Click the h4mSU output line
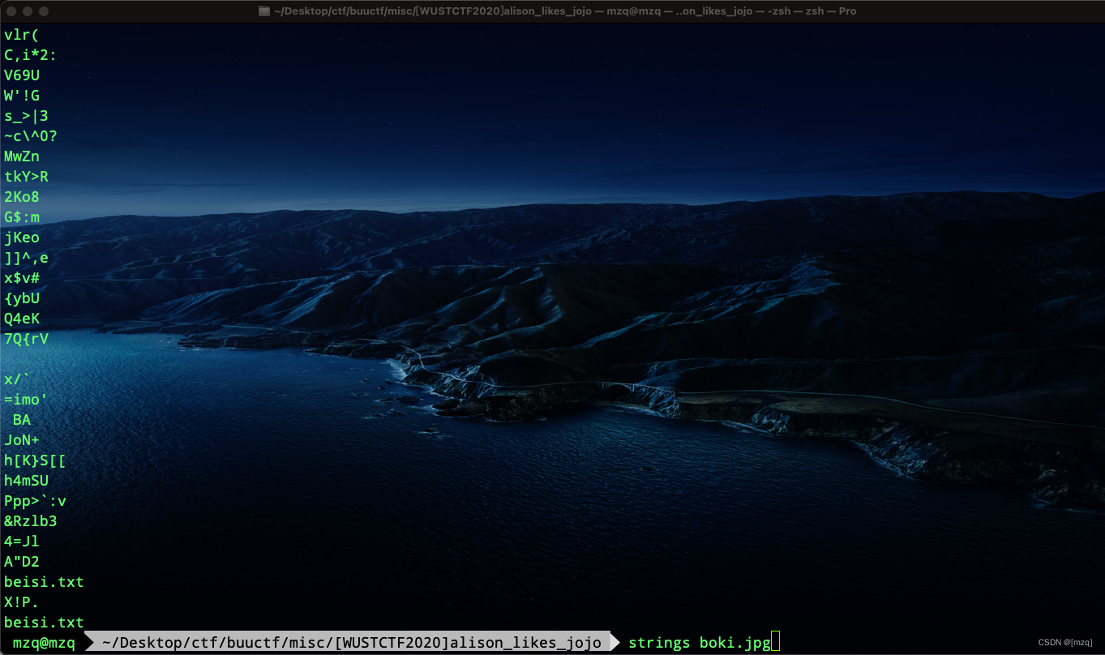This screenshot has height=655, width=1105. pos(26,481)
